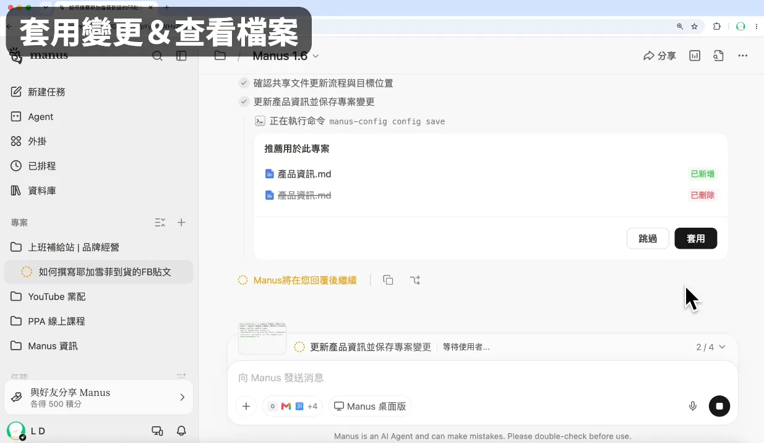The height and width of the screenshot is (443, 764).
Task: Toggle the sidebar panel icon
Action: pyautogui.click(x=181, y=56)
